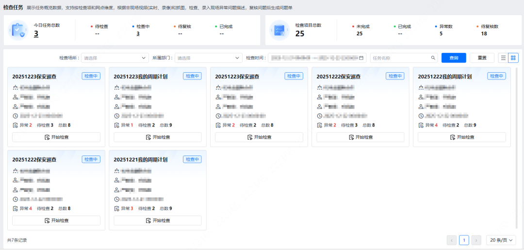Screen dimensions: 524x250
Task: Click the 重置 reset button
Action: tap(482, 58)
